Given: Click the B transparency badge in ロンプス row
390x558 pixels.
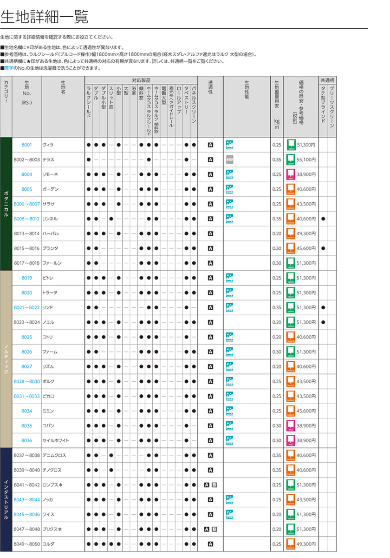Looking at the screenshot, I should [x=214, y=485].
